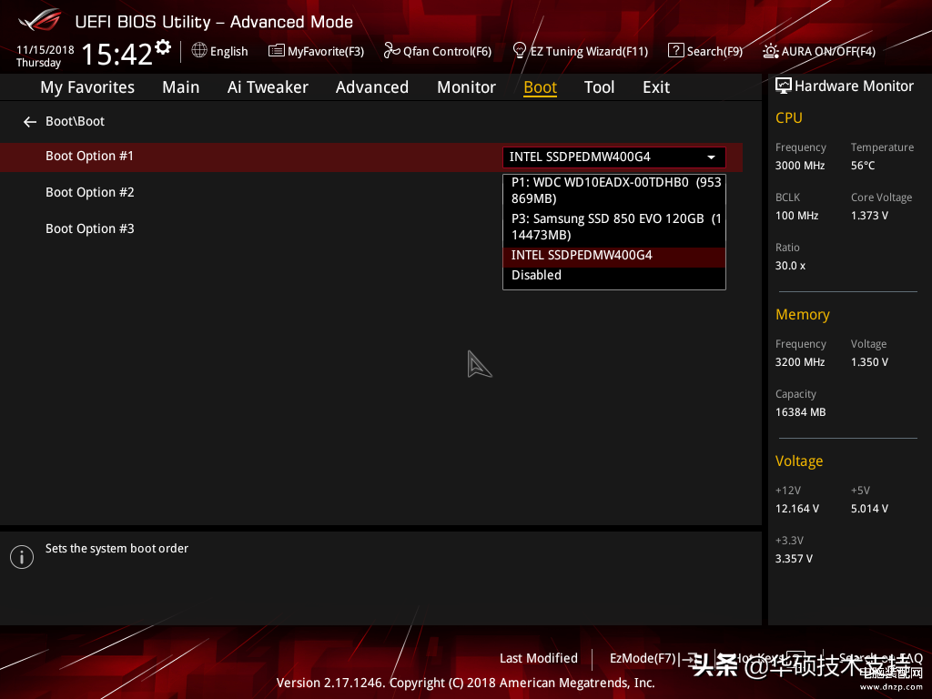The width and height of the screenshot is (932, 699).
Task: Click the AURA light icon
Action: 771,51
